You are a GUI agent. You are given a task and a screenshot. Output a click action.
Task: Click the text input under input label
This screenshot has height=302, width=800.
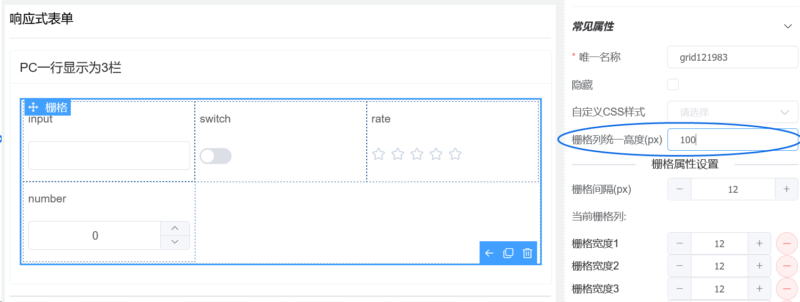click(x=109, y=156)
